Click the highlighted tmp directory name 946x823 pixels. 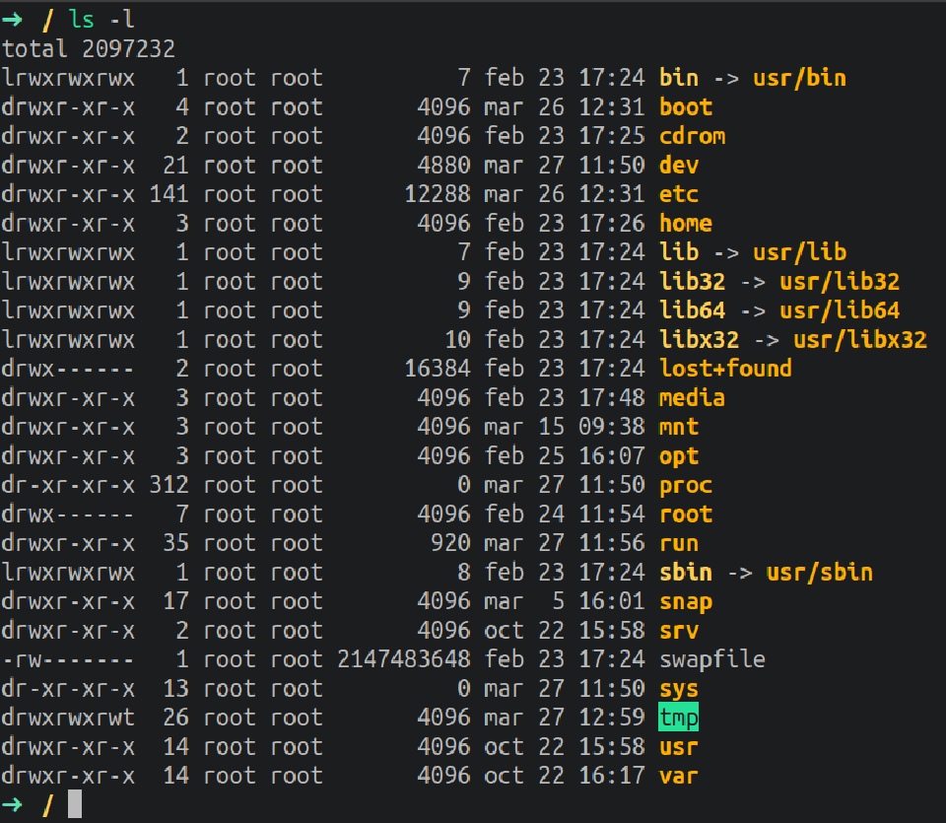pyautogui.click(x=679, y=718)
